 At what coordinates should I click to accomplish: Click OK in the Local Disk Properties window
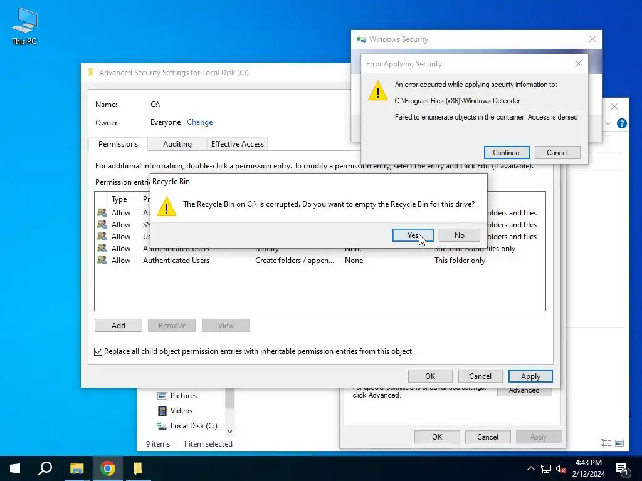437,437
